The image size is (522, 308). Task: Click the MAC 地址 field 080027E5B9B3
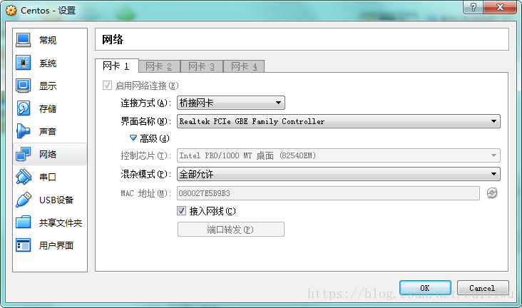coord(328,193)
